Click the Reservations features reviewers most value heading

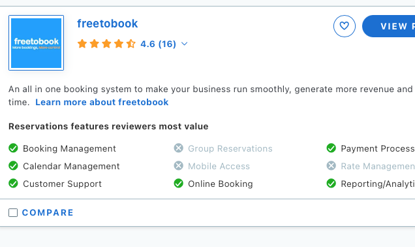click(108, 126)
